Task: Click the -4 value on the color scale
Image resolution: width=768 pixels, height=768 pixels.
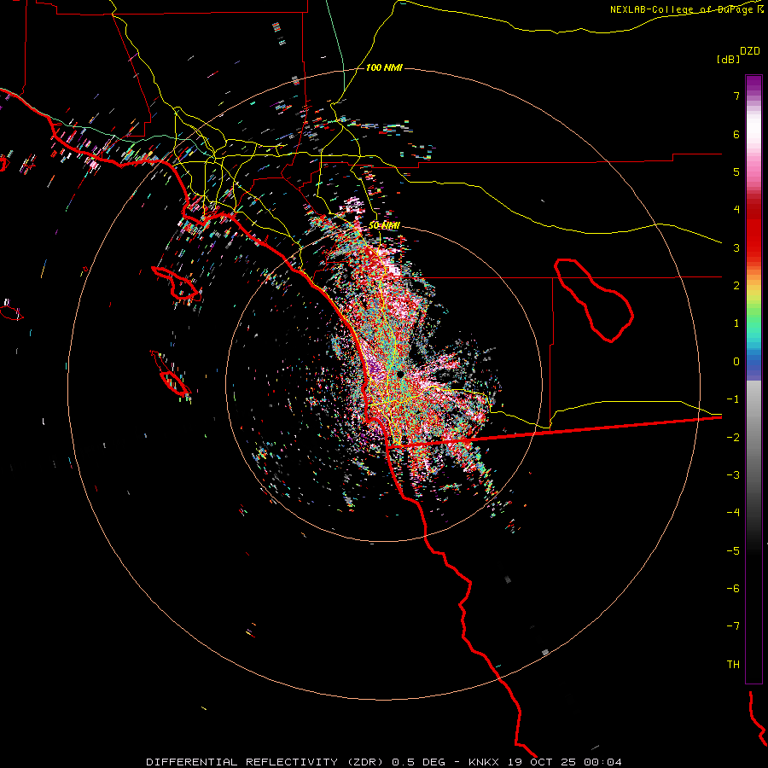Action: coord(733,512)
